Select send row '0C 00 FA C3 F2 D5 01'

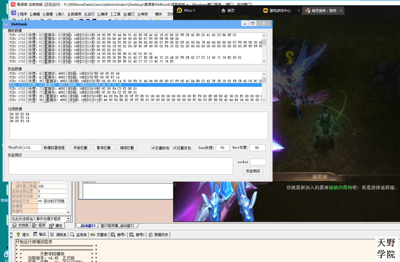point(135,88)
